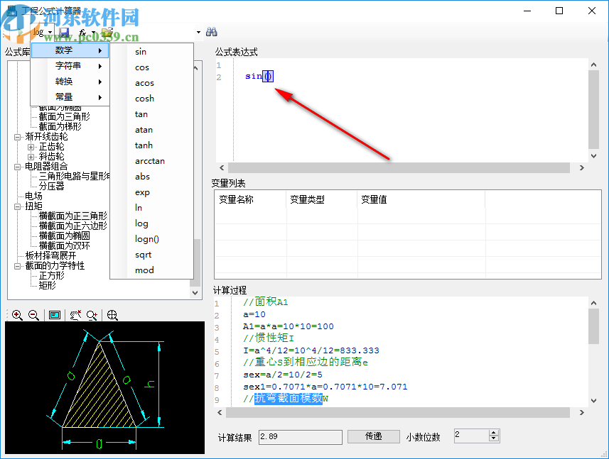The width and height of the screenshot is (609, 459).
Task: Click the zoom out magnifier icon
Action: click(34, 315)
